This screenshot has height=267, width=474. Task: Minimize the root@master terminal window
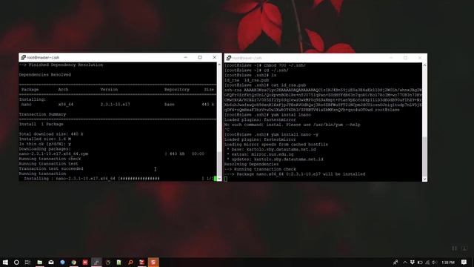coord(186,57)
